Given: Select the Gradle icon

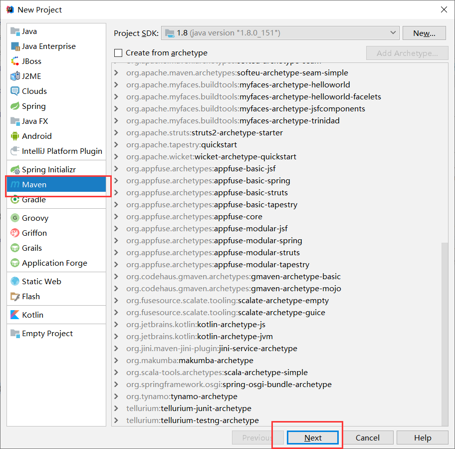Looking at the screenshot, I should click(15, 199).
